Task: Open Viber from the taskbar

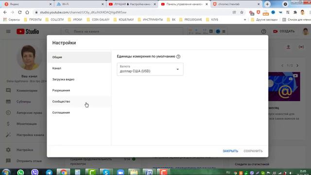Action: tap(35, 172)
